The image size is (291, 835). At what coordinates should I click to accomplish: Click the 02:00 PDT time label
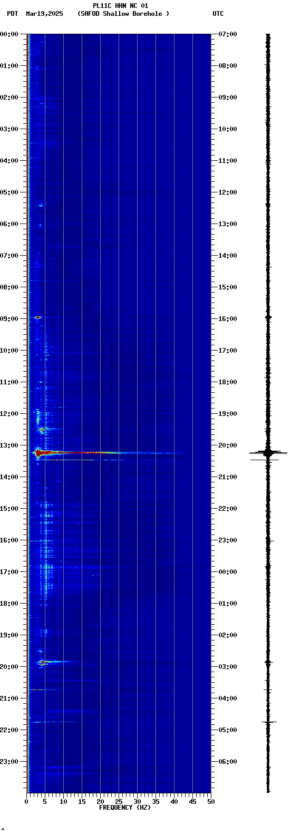(9, 98)
